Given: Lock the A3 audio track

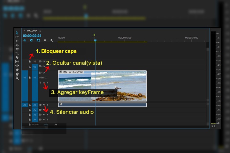Looking at the screenshot, I should point(30,115).
